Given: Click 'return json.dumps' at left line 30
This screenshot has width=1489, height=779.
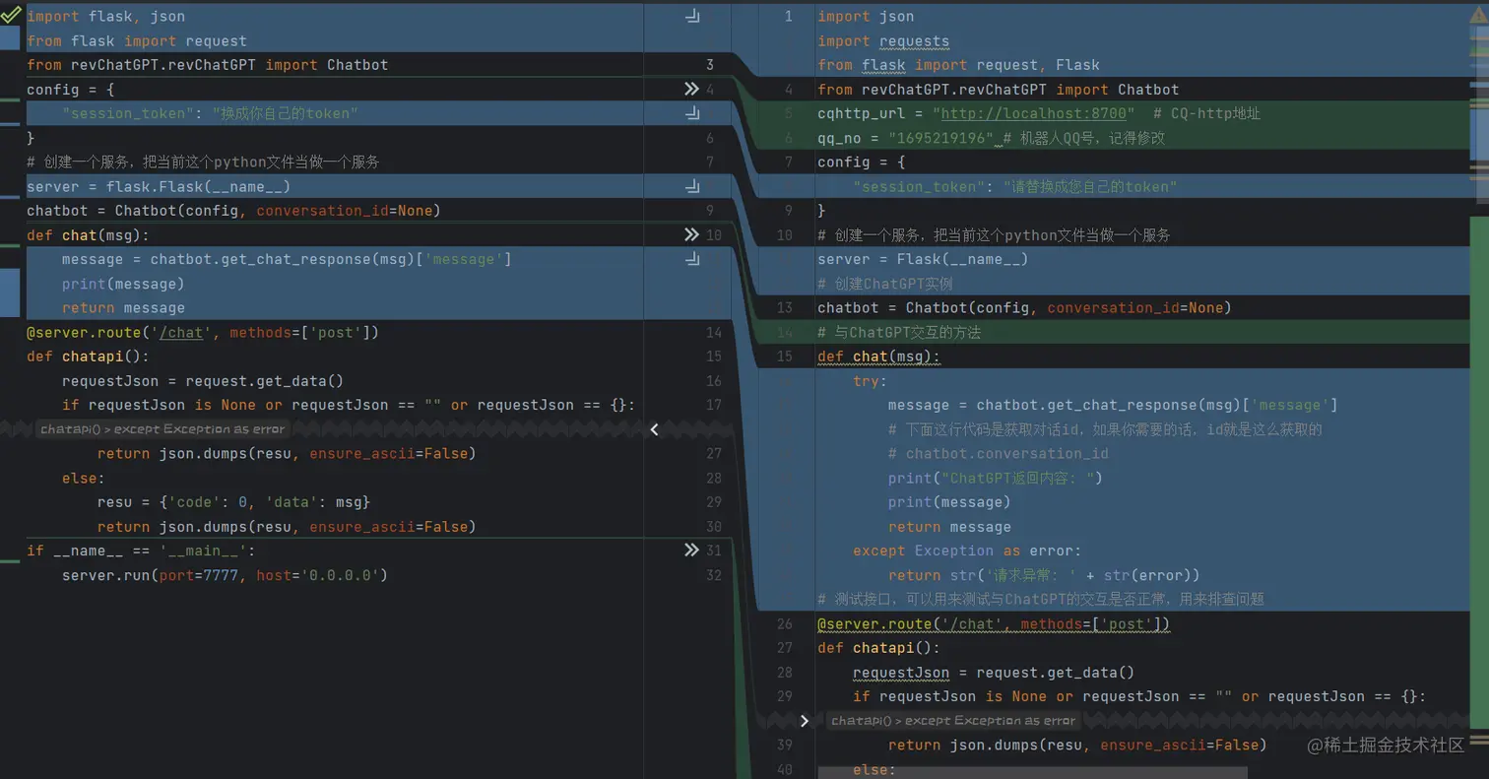Looking at the screenshot, I should click(287, 527).
